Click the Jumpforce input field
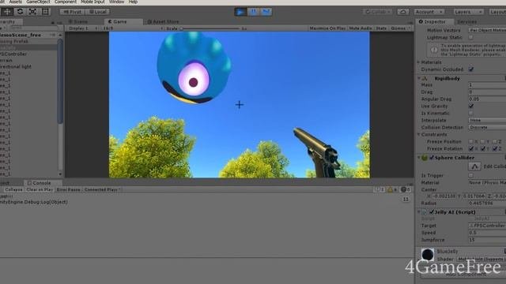This screenshot has width=506, height=284. (x=487, y=240)
